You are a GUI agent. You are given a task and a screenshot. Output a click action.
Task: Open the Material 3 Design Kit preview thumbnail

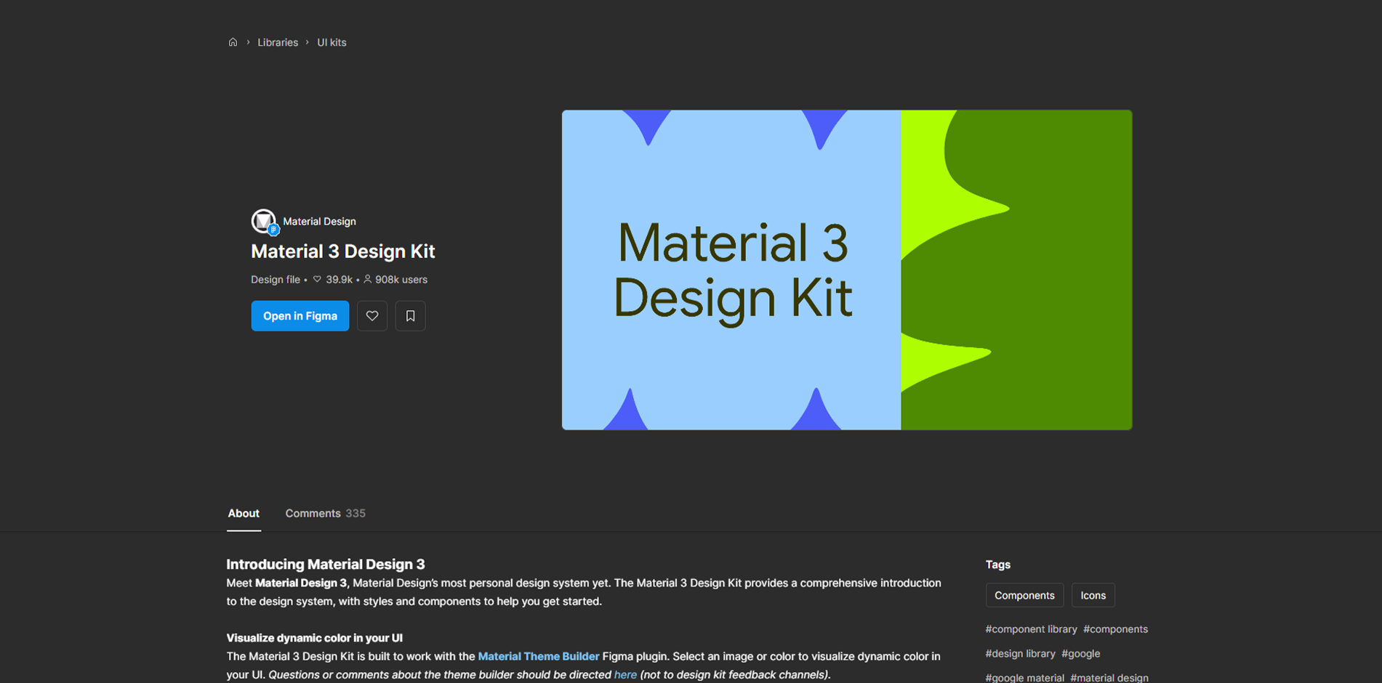click(847, 270)
